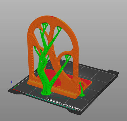Click the green Y axis line
127x121 pixels.
click(15, 87)
